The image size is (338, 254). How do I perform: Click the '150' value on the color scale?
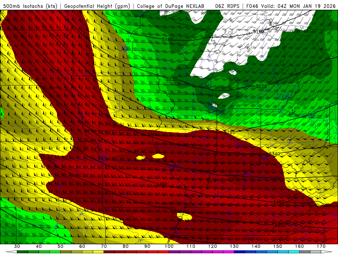[278, 246]
